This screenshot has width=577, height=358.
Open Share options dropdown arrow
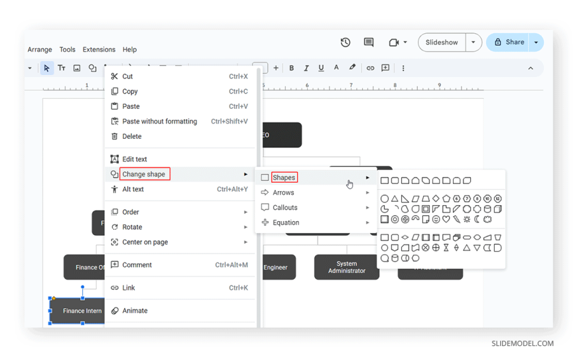536,43
